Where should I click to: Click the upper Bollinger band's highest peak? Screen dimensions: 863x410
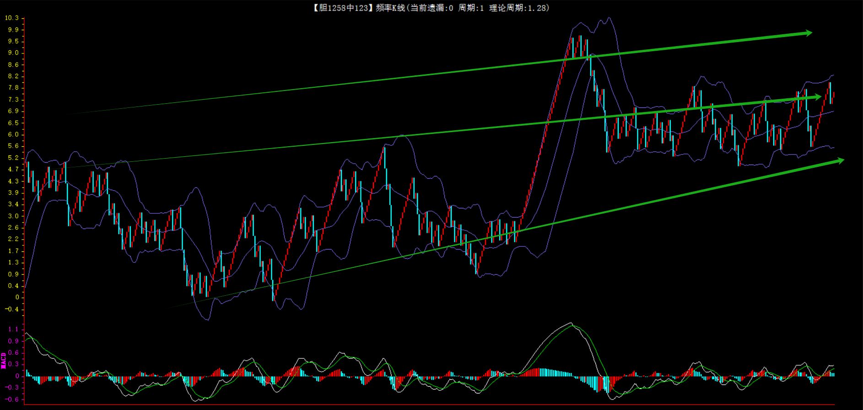[x=609, y=18]
